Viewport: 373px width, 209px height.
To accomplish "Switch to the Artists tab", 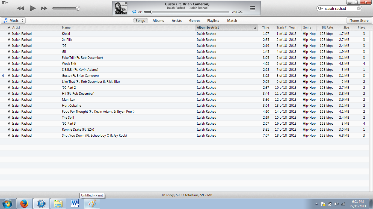I will click(x=177, y=21).
